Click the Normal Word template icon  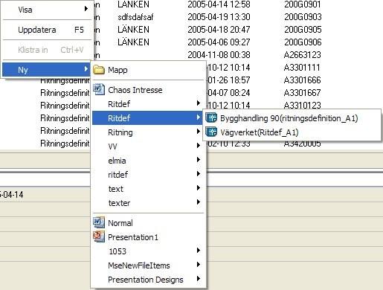tap(99, 222)
